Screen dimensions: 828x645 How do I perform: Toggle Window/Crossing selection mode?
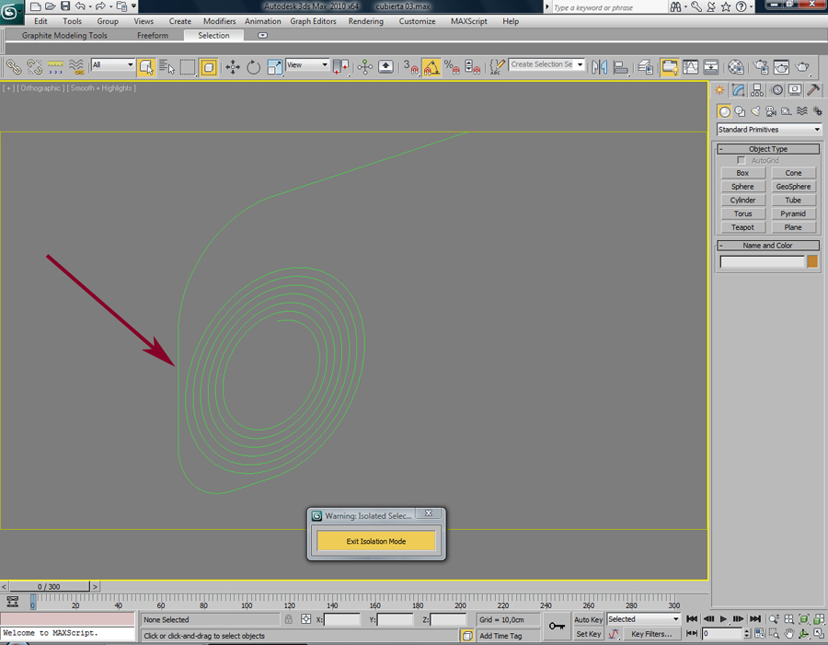click(x=209, y=67)
